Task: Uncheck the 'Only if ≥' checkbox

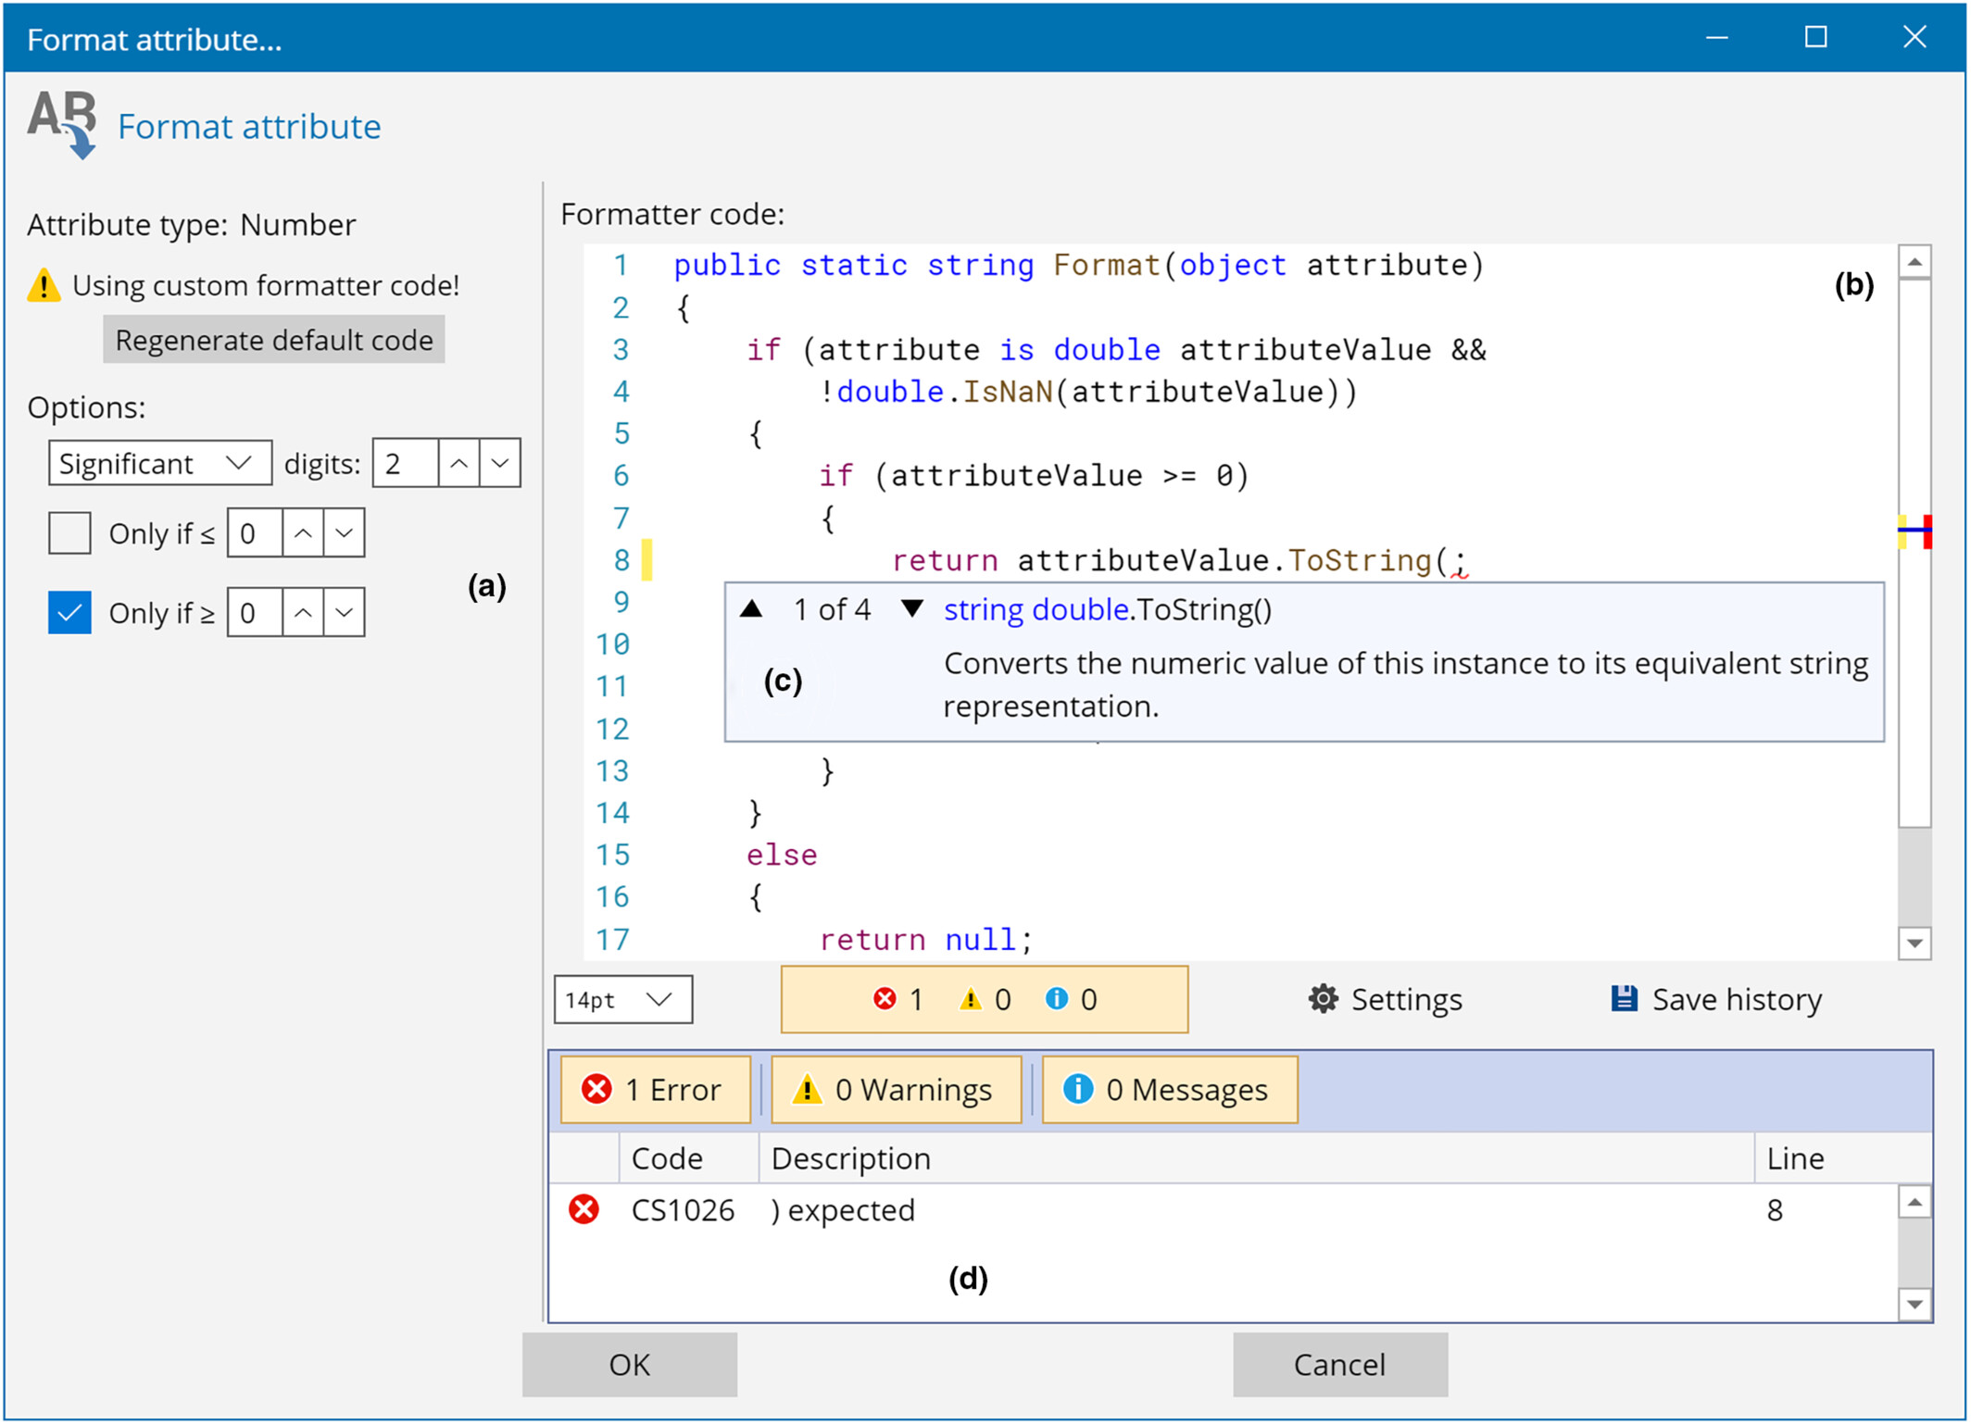Action: (69, 613)
